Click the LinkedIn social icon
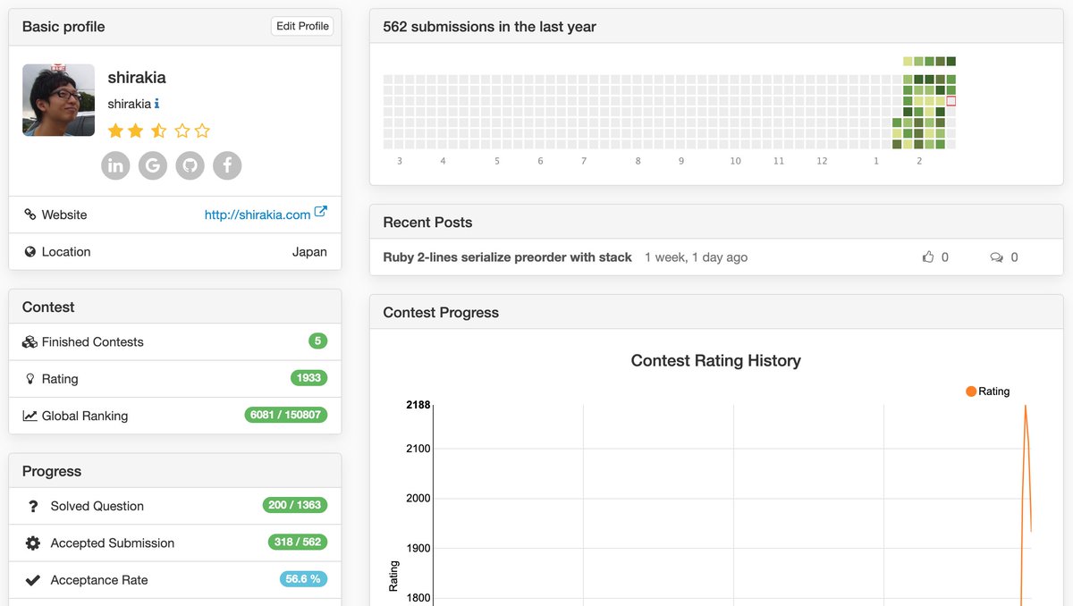The image size is (1073, 606). click(115, 165)
